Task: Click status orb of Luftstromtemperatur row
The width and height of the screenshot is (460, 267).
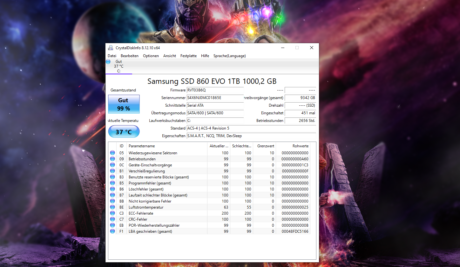Action: coord(112,207)
